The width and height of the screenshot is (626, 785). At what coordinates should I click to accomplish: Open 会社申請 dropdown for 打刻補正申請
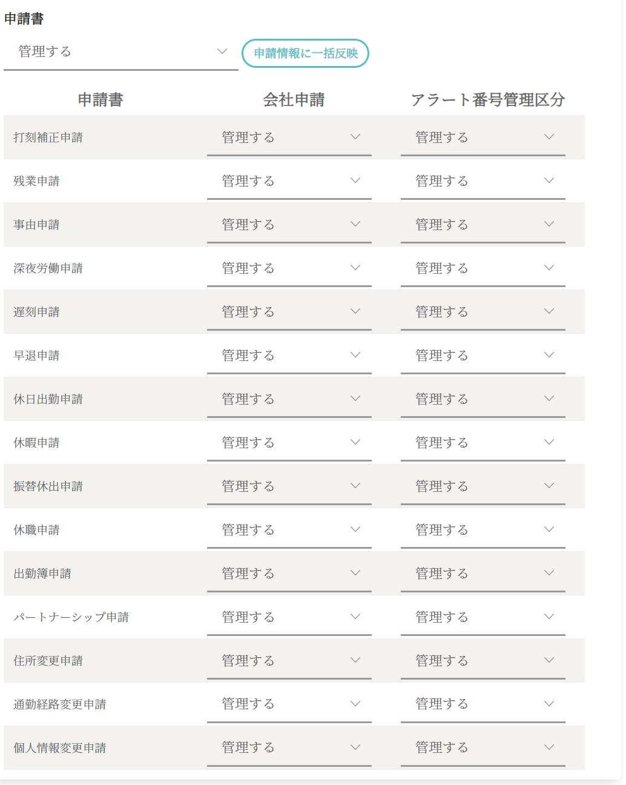pyautogui.click(x=289, y=137)
